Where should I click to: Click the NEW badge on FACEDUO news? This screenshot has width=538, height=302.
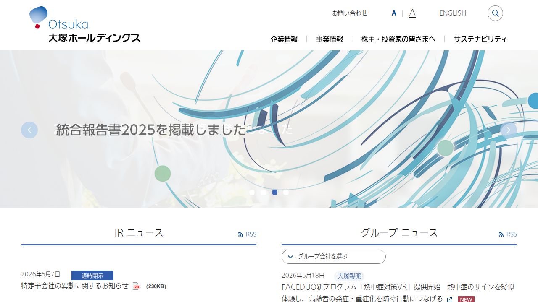[466, 299]
